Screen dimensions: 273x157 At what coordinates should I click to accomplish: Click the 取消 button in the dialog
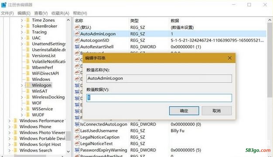(217, 111)
